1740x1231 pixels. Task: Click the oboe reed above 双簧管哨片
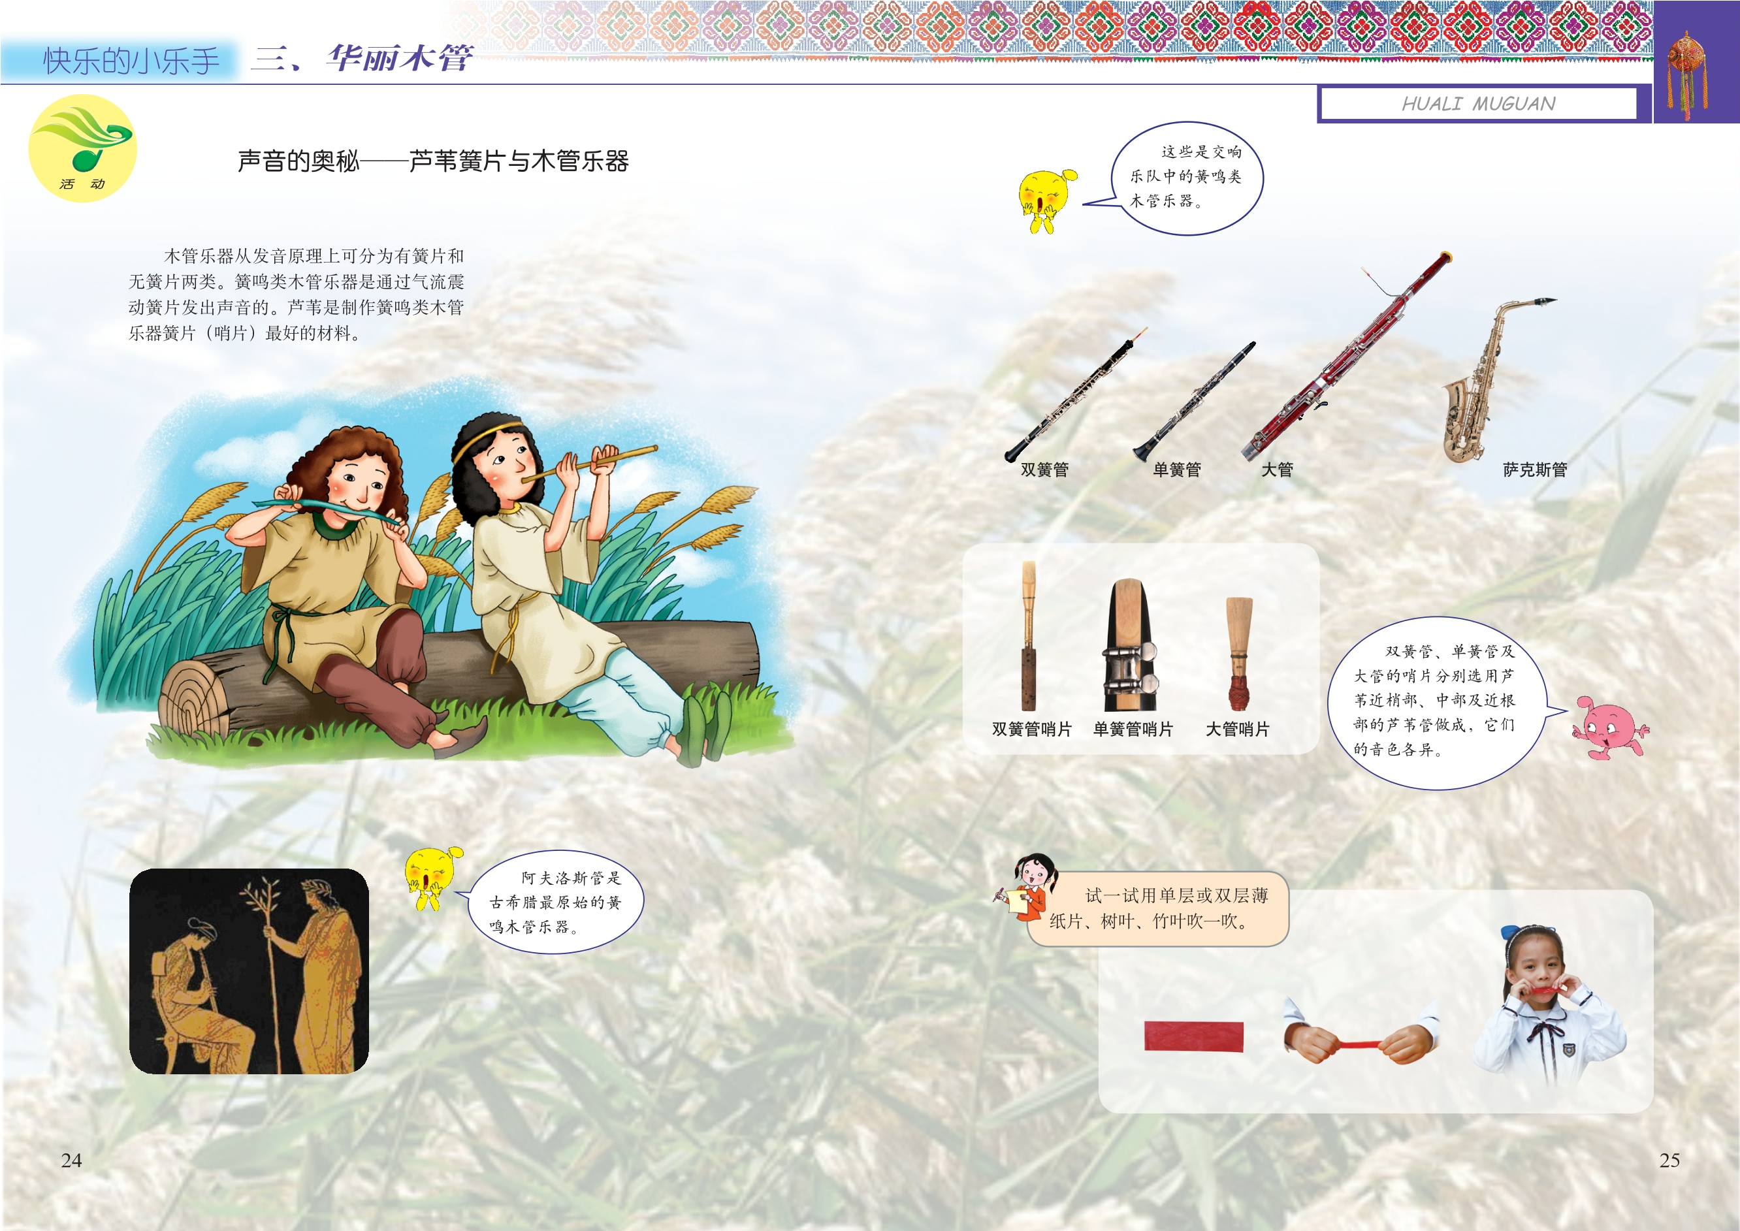[x=1028, y=635]
